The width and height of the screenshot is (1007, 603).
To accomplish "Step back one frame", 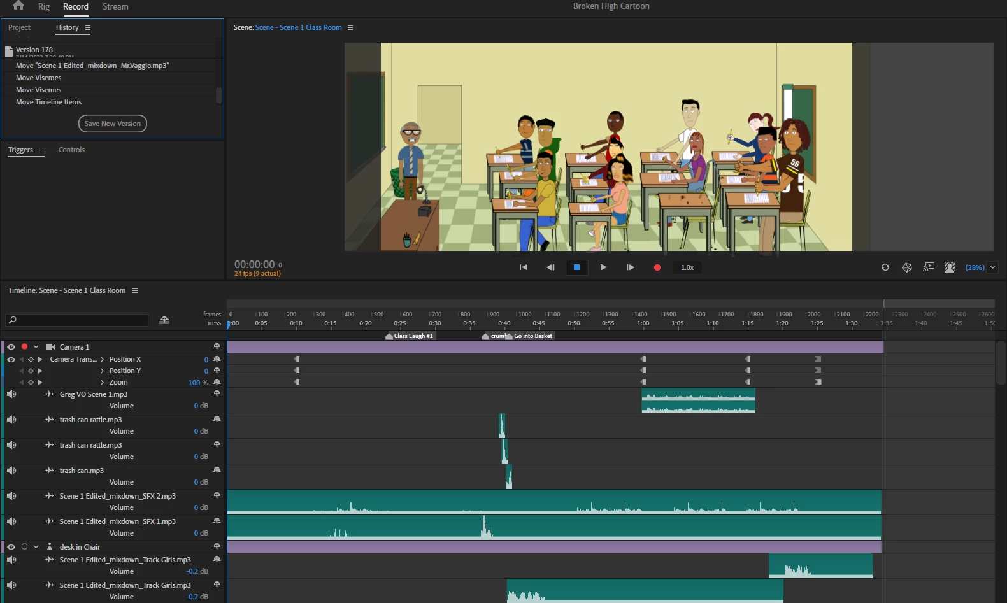I will pos(550,267).
